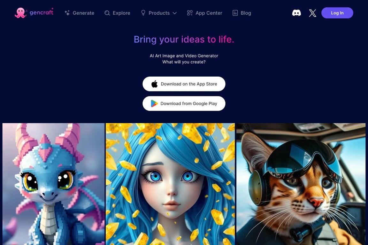Click Download from Google Play
The width and height of the screenshot is (368, 245).
pos(184,103)
